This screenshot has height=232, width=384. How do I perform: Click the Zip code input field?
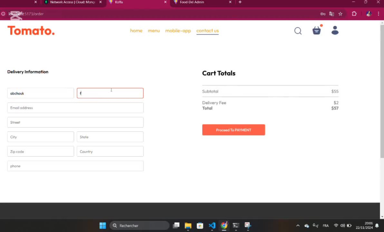(x=41, y=151)
